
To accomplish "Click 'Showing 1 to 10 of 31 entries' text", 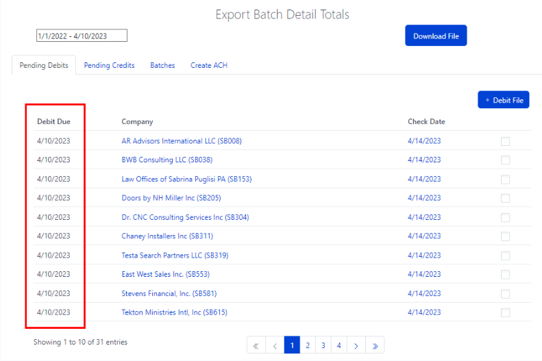I will [x=81, y=342].
